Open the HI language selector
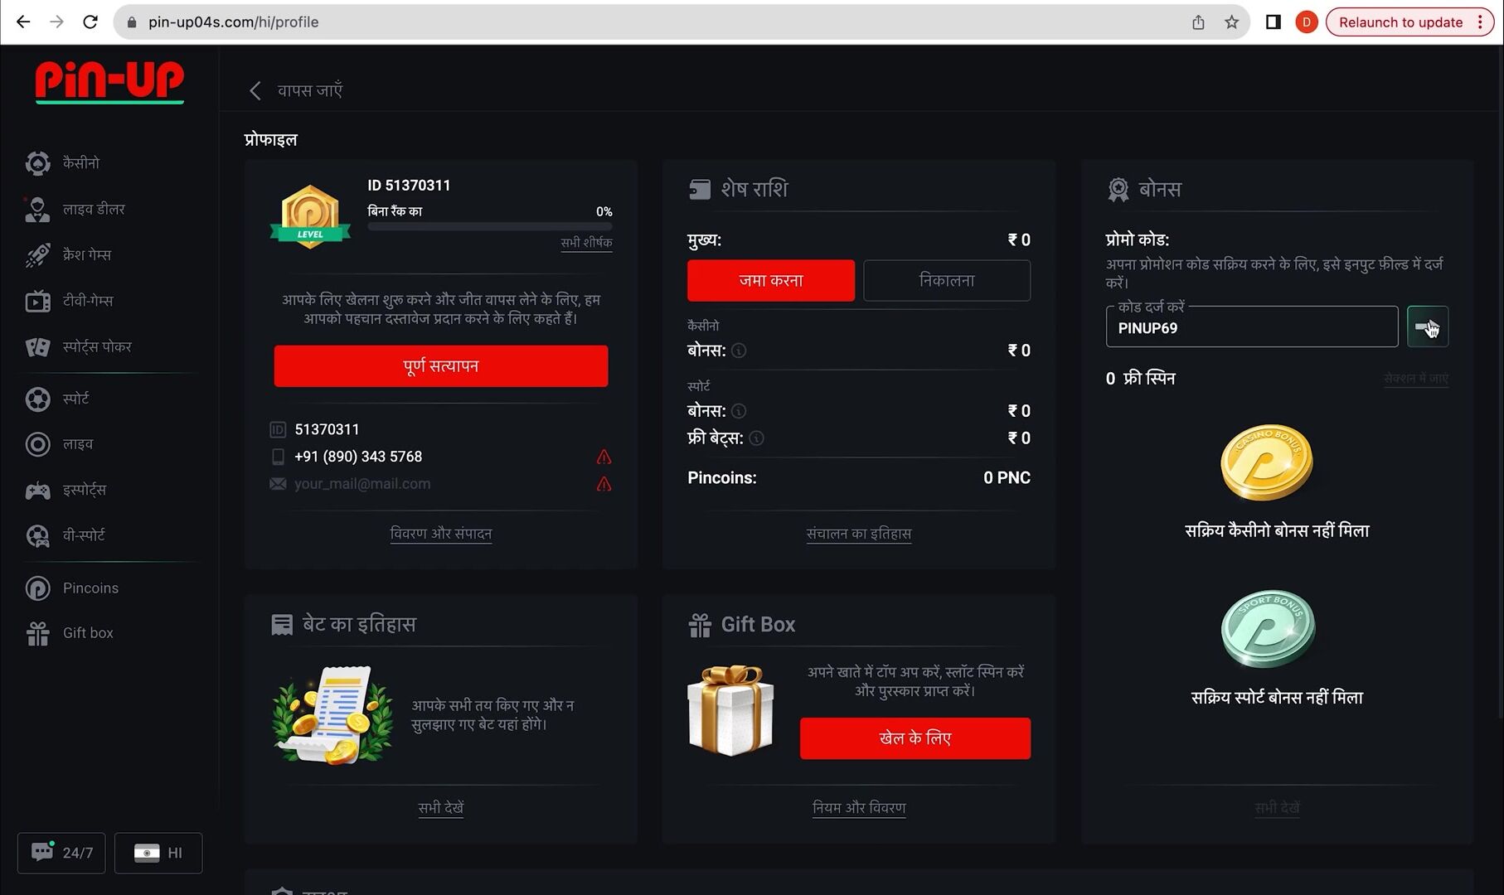 (158, 853)
